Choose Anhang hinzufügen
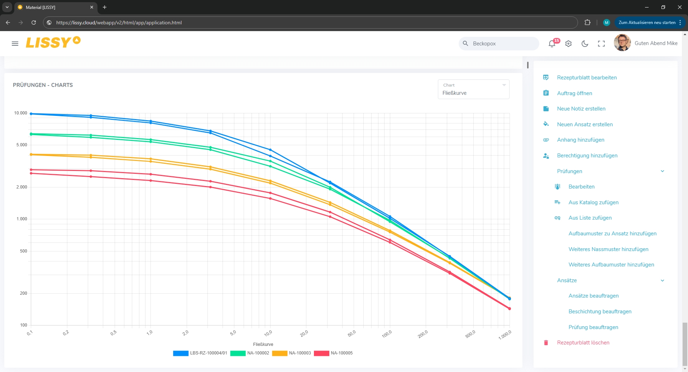 pyautogui.click(x=580, y=140)
